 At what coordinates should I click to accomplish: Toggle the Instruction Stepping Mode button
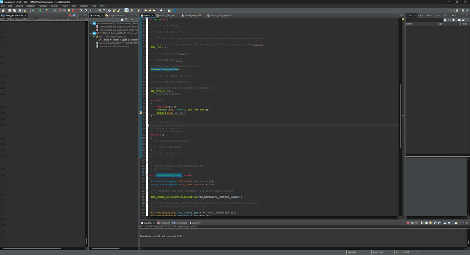[96, 10]
